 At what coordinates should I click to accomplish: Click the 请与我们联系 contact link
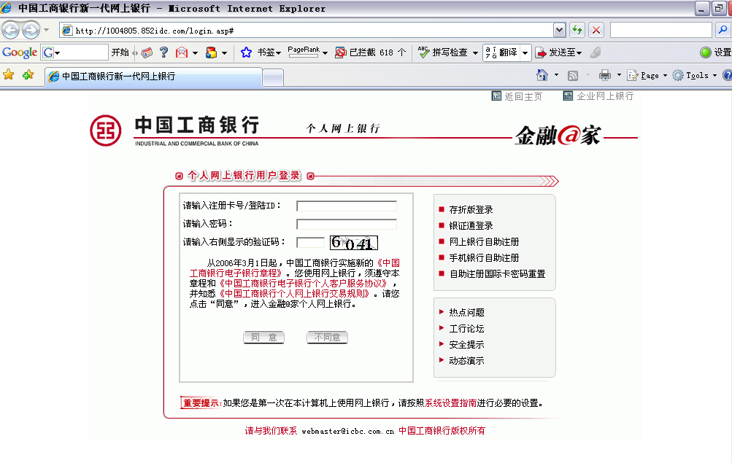(271, 431)
